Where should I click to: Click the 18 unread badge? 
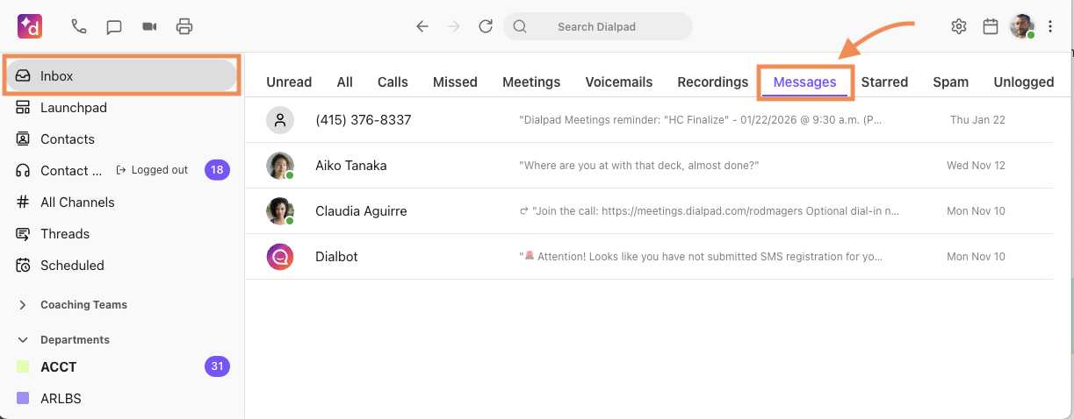point(217,170)
